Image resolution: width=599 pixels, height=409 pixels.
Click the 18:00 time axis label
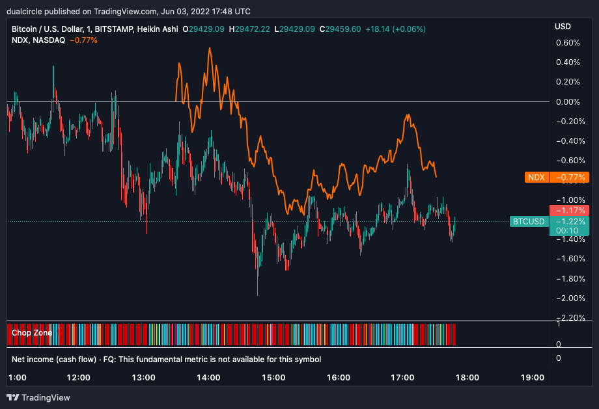pyautogui.click(x=467, y=378)
